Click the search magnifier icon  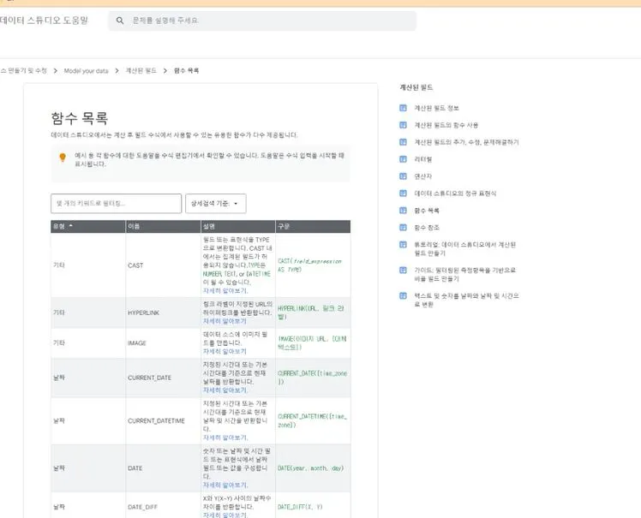click(x=120, y=21)
